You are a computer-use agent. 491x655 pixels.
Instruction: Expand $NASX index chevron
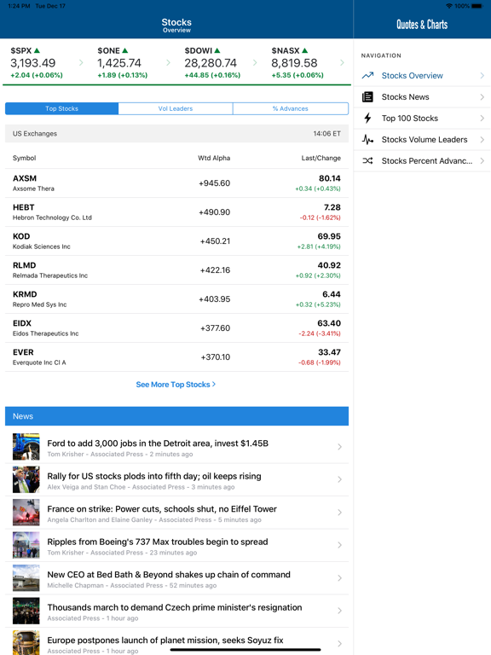[342, 62]
